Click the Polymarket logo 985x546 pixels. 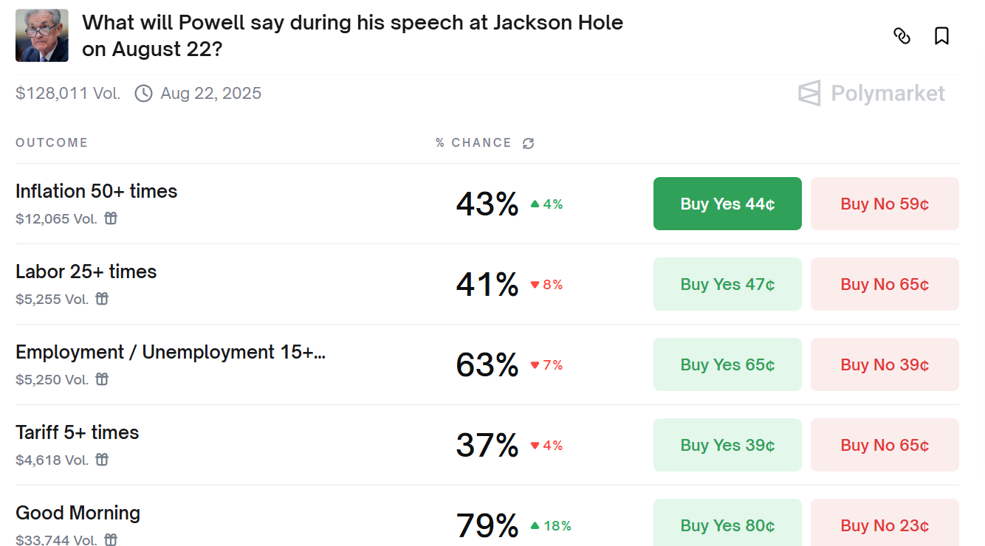[x=871, y=94]
